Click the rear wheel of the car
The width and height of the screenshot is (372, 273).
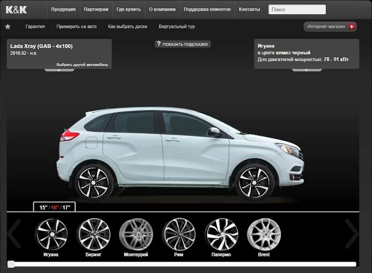[93, 183]
